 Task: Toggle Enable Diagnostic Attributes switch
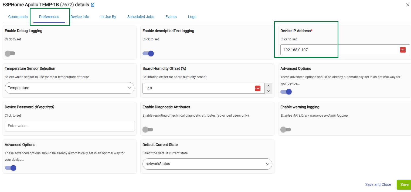click(148, 130)
